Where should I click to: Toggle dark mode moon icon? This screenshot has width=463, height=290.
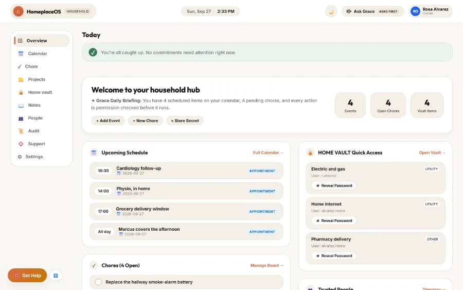pos(331,11)
